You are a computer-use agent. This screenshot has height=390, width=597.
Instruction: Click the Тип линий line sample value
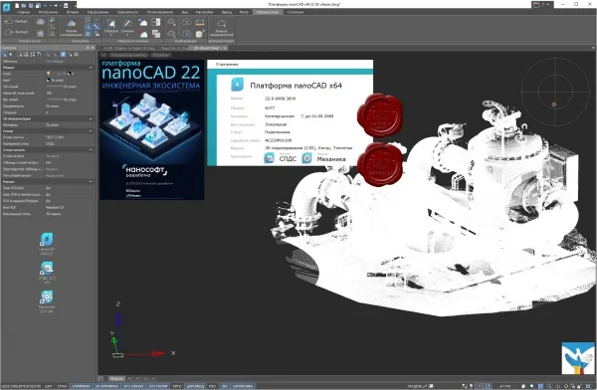click(x=61, y=87)
